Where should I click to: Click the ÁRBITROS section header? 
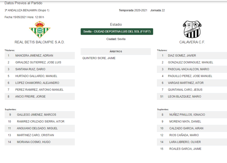tap(116, 52)
